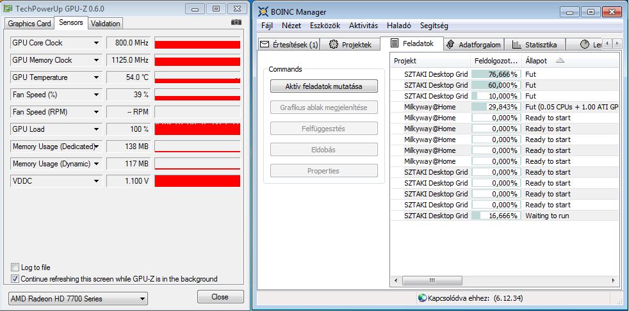Screen dimensions: 629x311
Task: Click the Properties button in Commands
Action: tap(323, 171)
